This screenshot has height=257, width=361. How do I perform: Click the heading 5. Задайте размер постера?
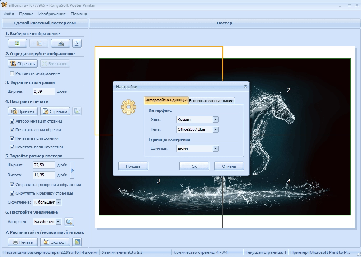tap(34, 156)
